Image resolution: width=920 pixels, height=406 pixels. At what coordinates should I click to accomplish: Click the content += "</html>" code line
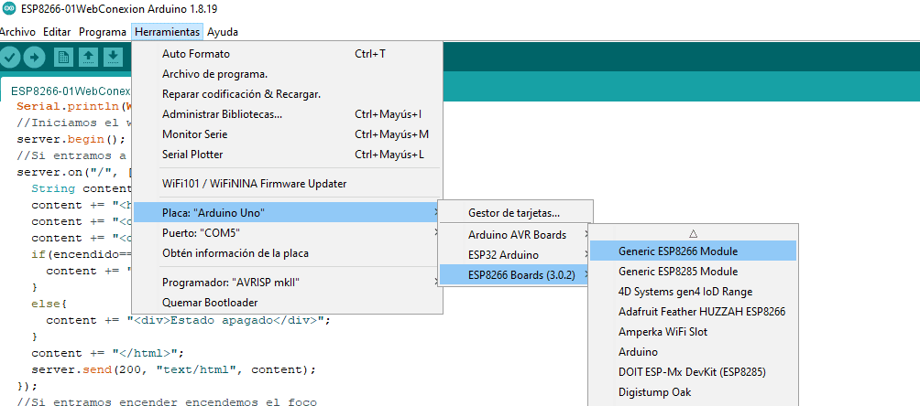[108, 353]
